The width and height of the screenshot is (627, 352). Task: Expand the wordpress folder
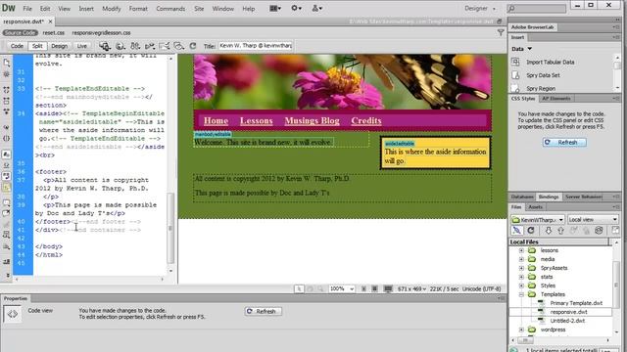521,330
